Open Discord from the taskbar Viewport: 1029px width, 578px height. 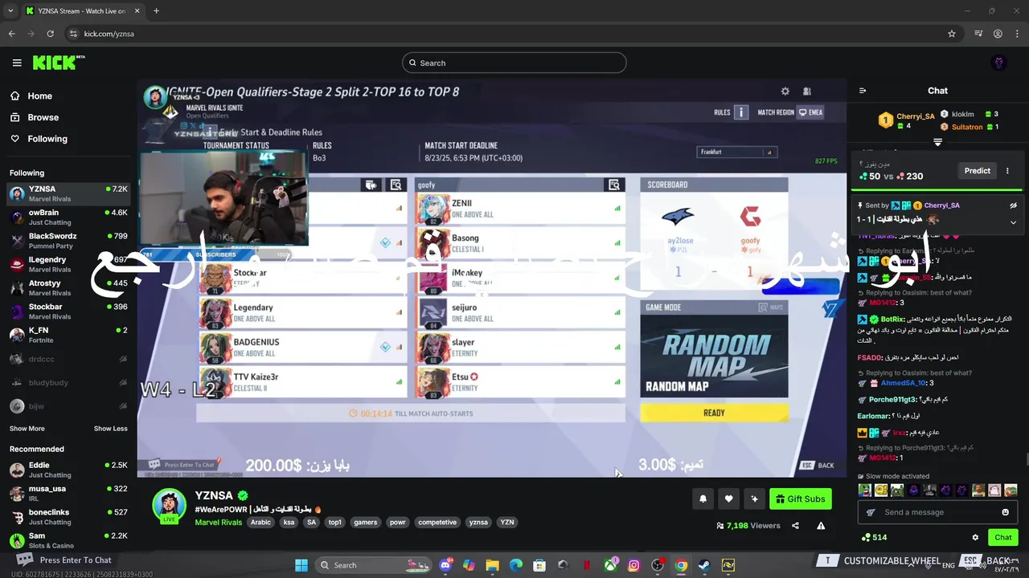446,565
